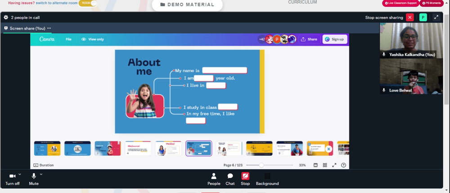Click the I live in blank box
450x193 pixels.
(216, 85)
